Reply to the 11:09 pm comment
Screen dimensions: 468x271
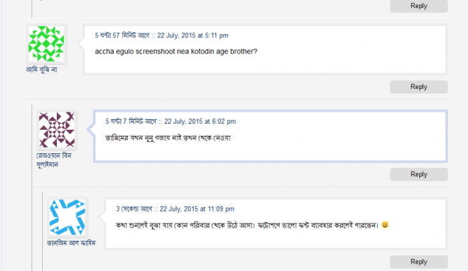(x=419, y=262)
